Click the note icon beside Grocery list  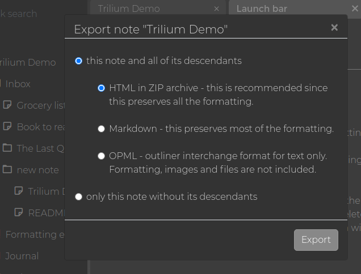[x=7, y=105]
